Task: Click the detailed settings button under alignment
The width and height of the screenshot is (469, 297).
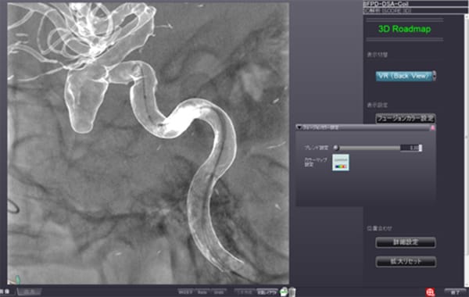Action: pos(406,242)
